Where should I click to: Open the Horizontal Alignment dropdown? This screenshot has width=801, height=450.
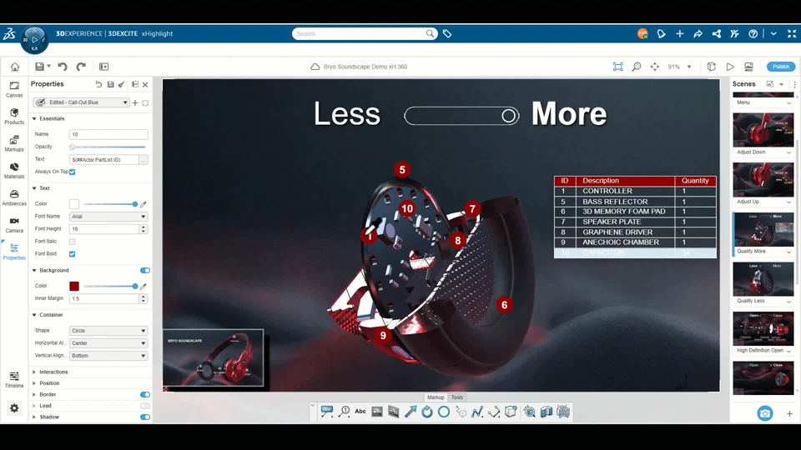(x=108, y=343)
